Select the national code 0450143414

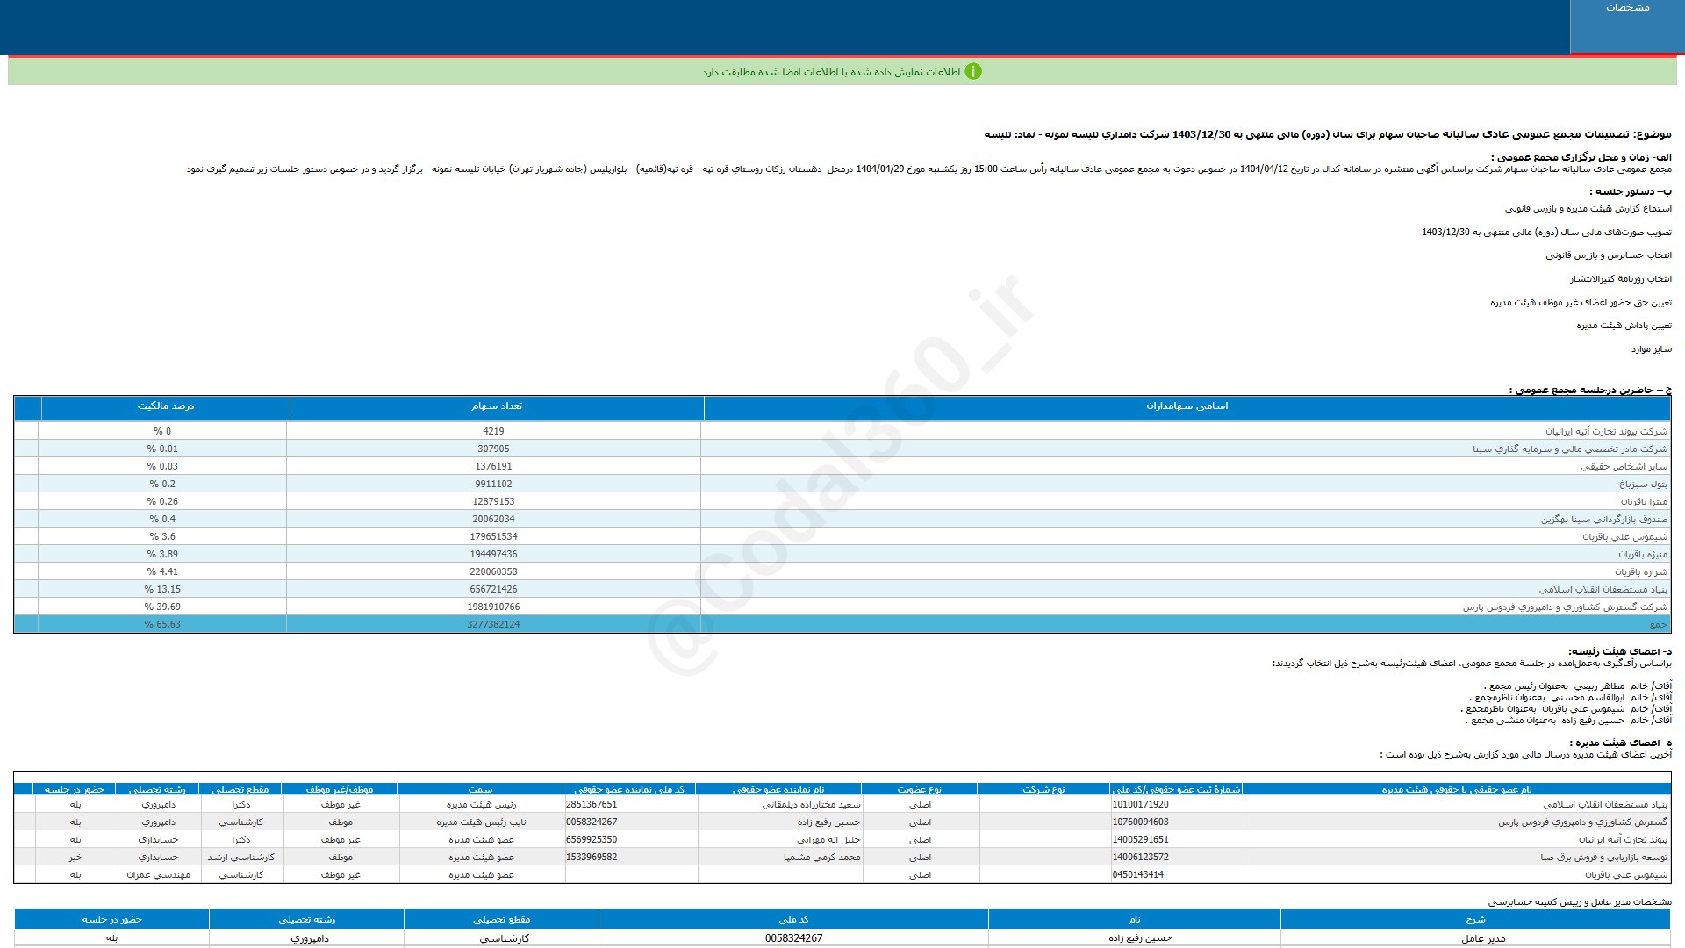point(1138,874)
